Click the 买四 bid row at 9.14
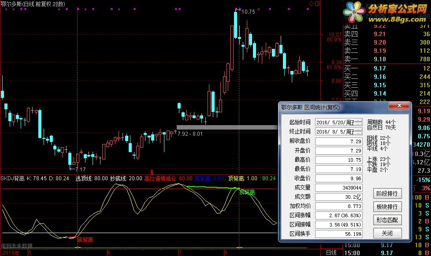The height and width of the screenshot is (256, 431). tap(387, 94)
